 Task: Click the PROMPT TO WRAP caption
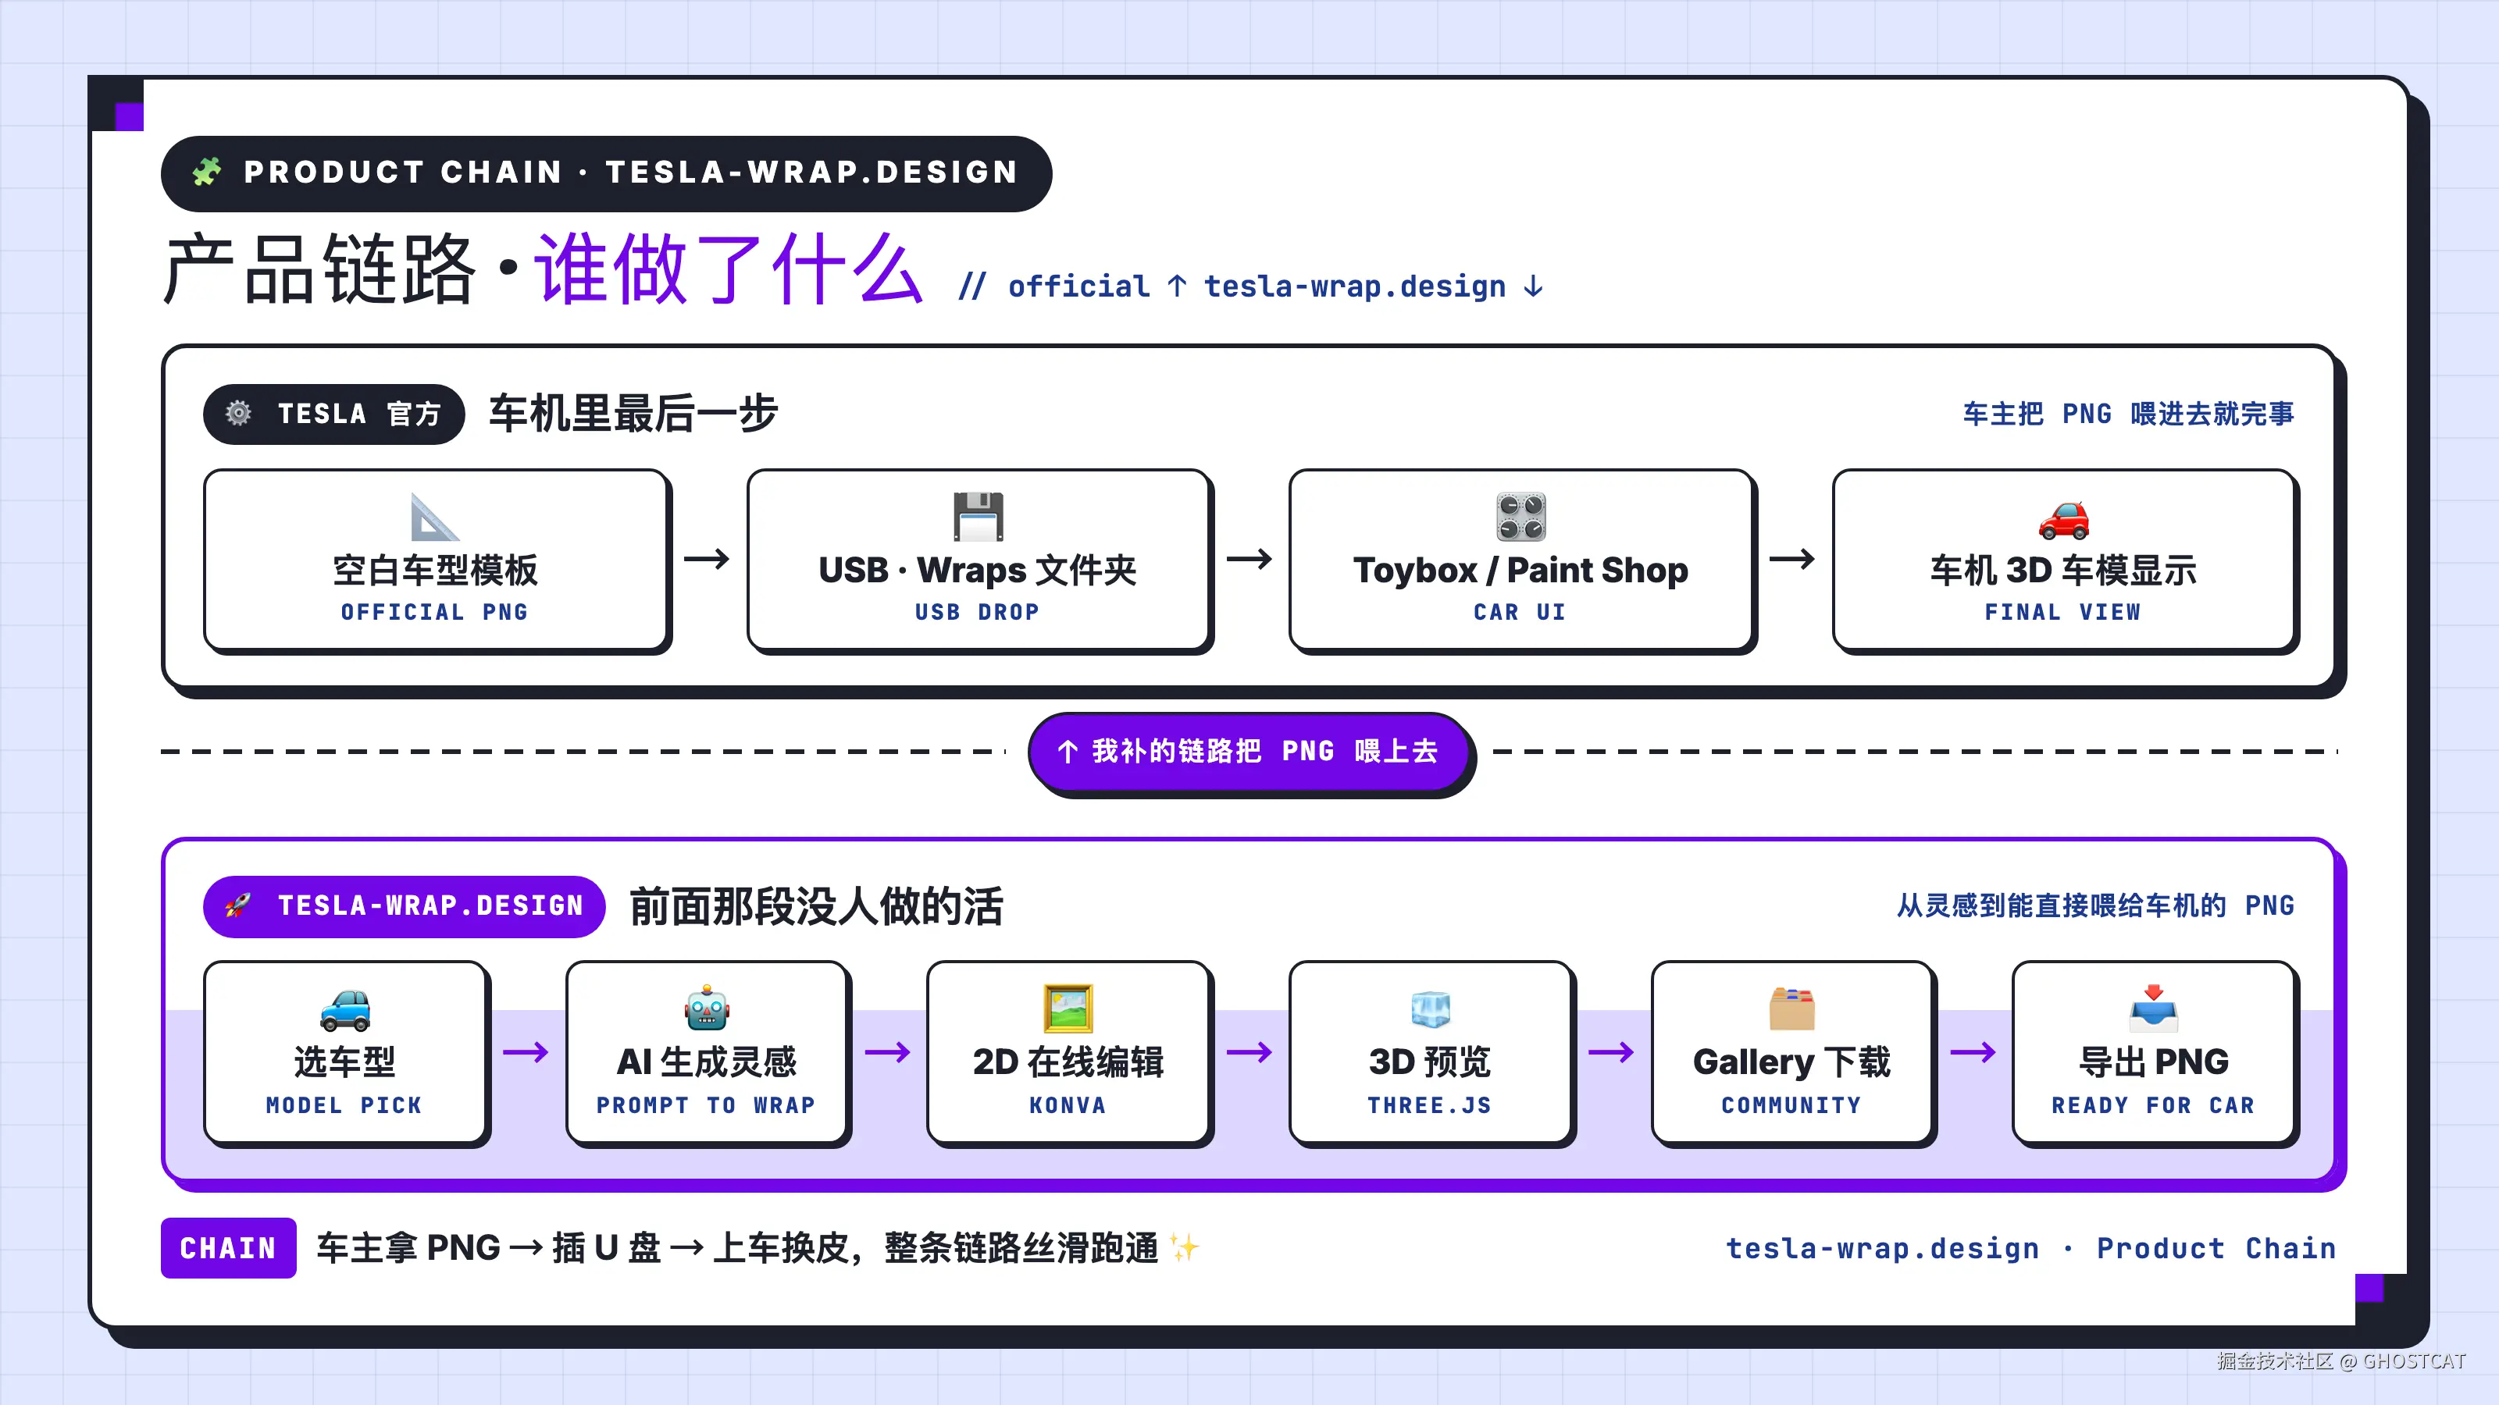point(706,1104)
